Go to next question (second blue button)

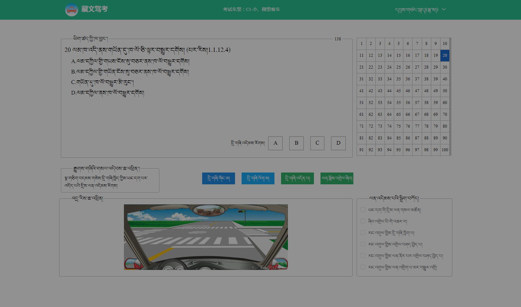coord(258,178)
